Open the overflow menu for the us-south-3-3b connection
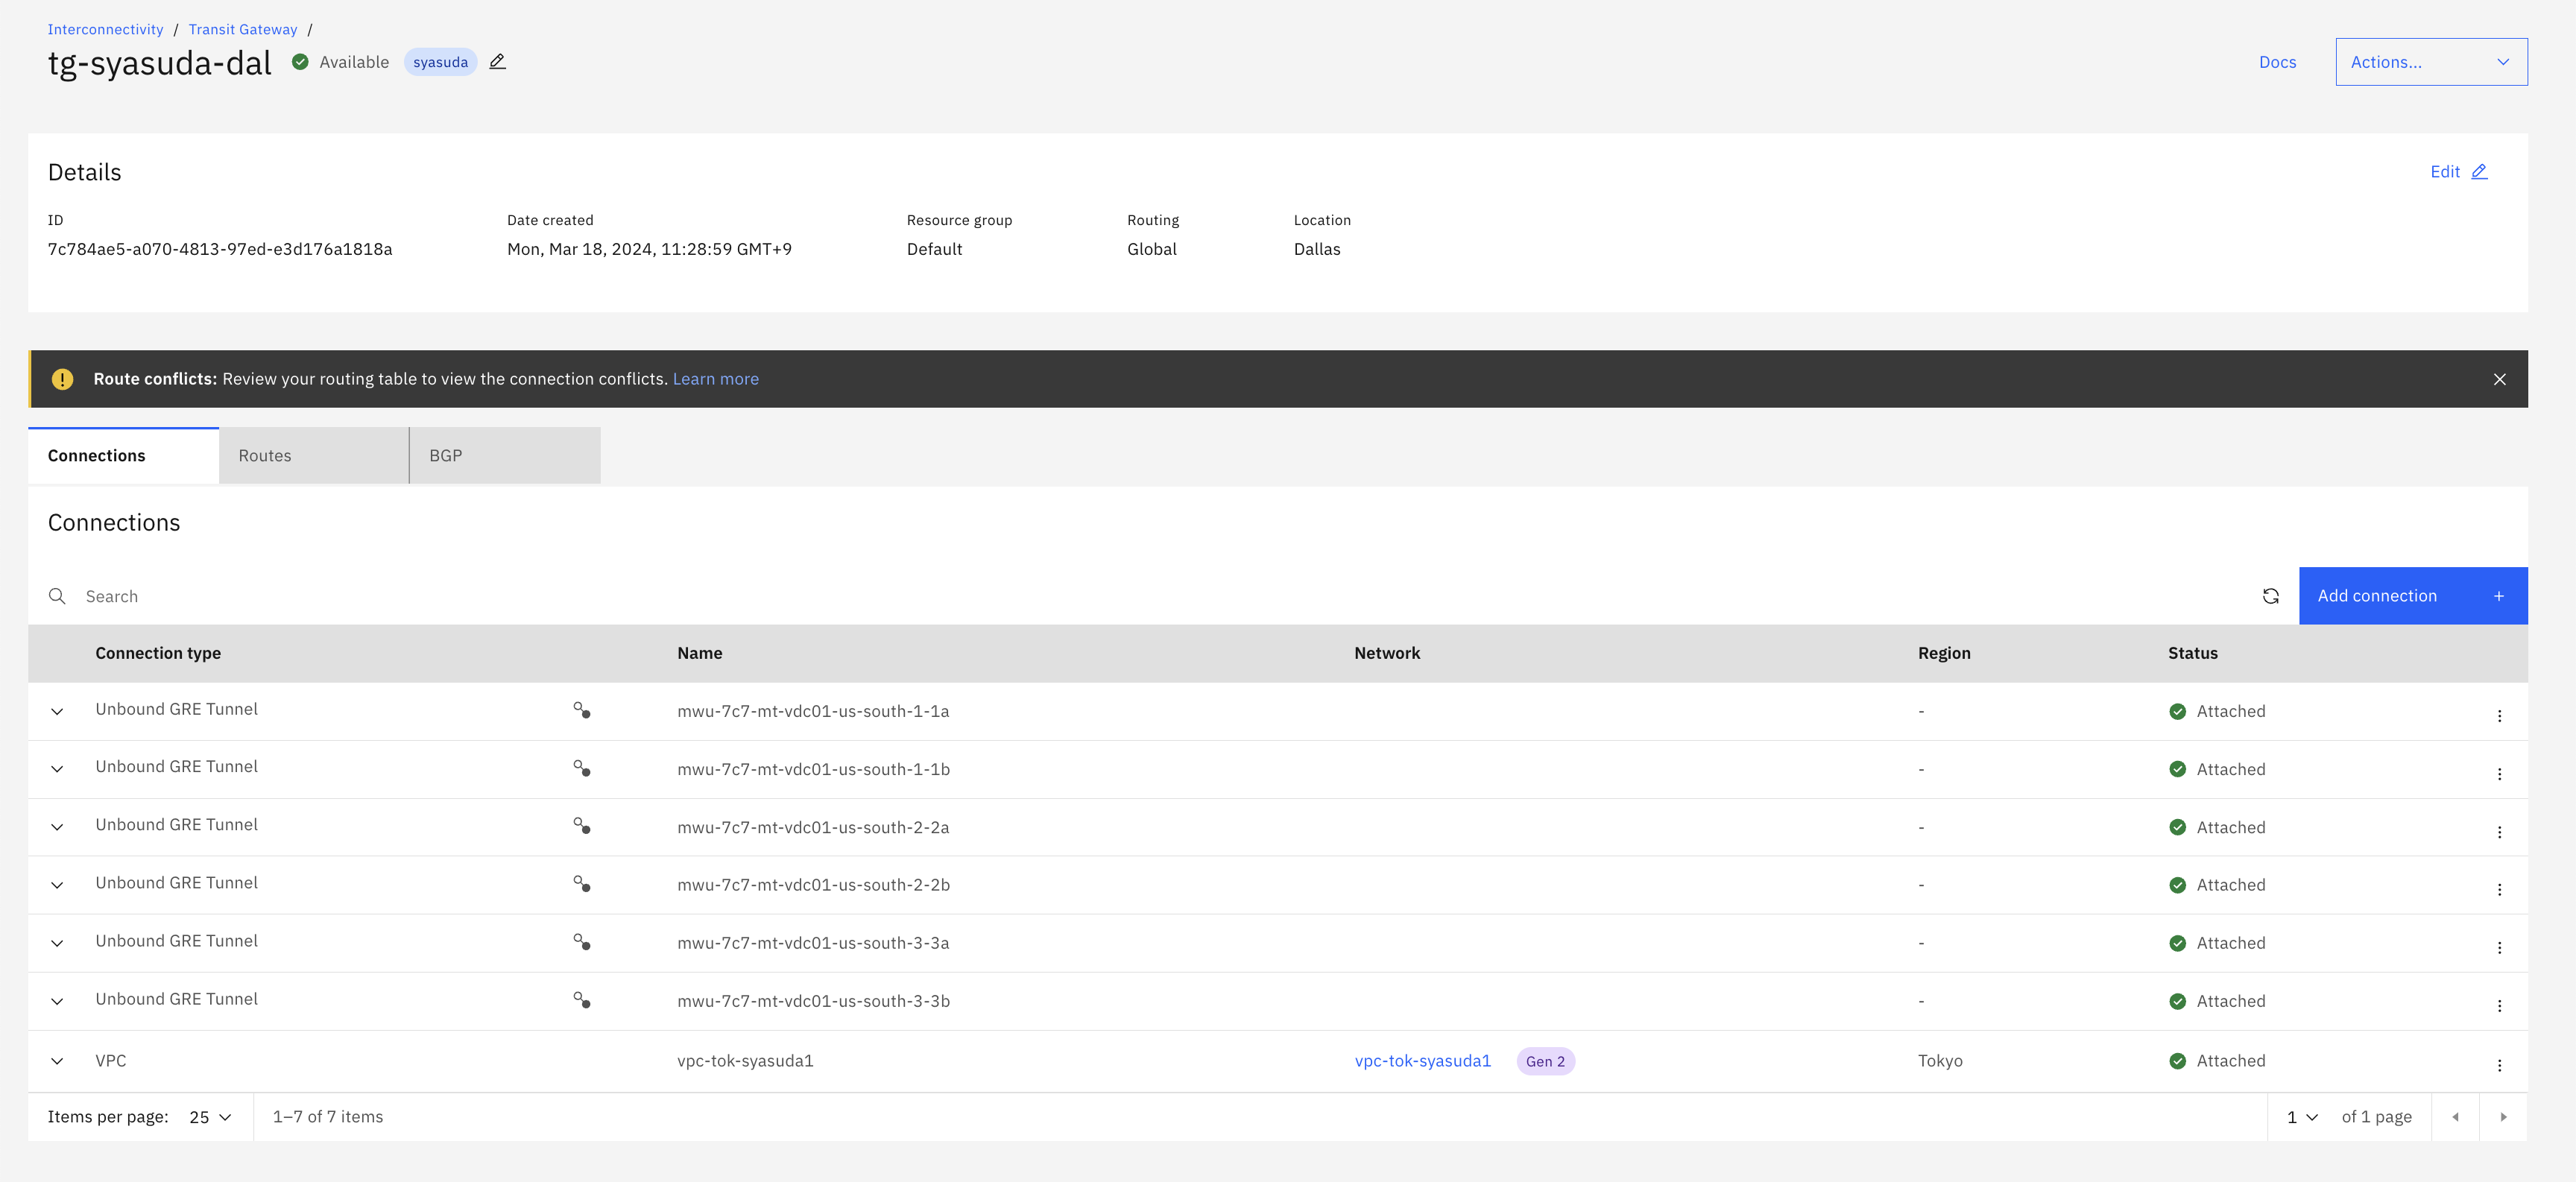Screen dimensions: 2576x1182 point(2499,1006)
